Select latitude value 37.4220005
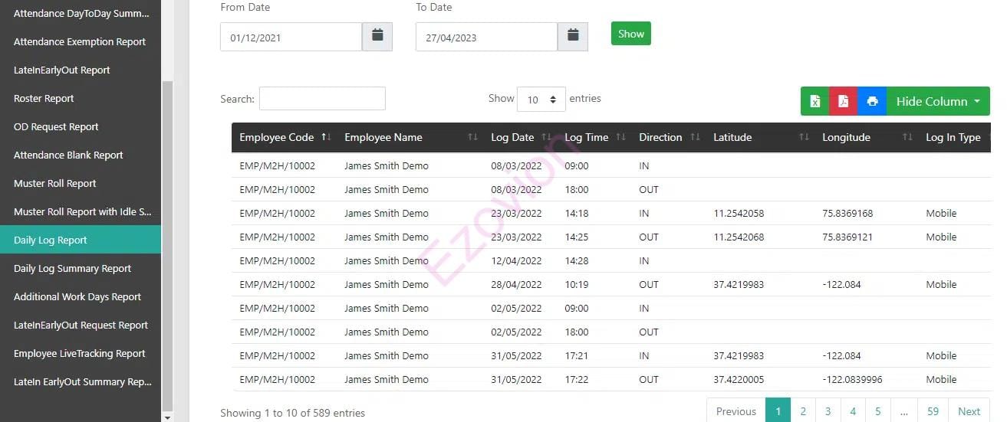1007x422 pixels. pyautogui.click(x=739, y=379)
